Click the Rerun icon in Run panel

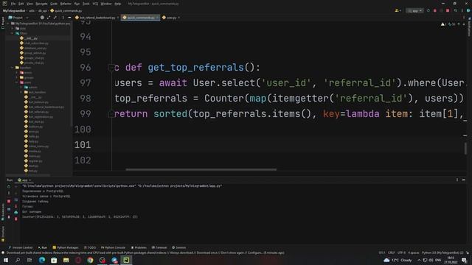pos(9,186)
